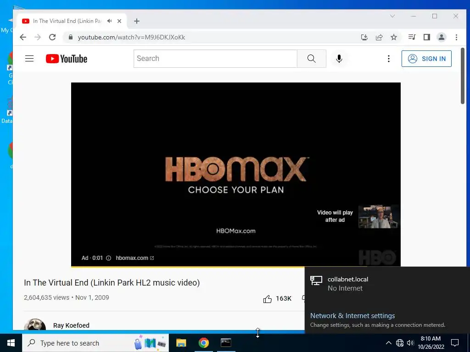Click the volume speaker tray icon
Viewport: 470px width, 352px height.
tap(410, 343)
